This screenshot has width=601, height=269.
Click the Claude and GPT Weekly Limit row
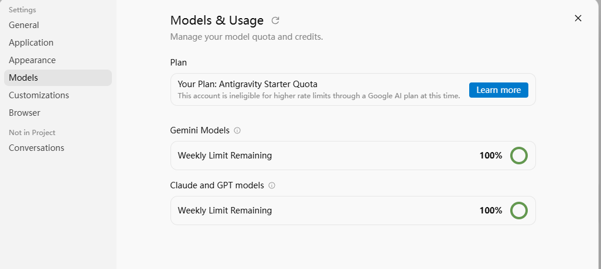(x=353, y=211)
